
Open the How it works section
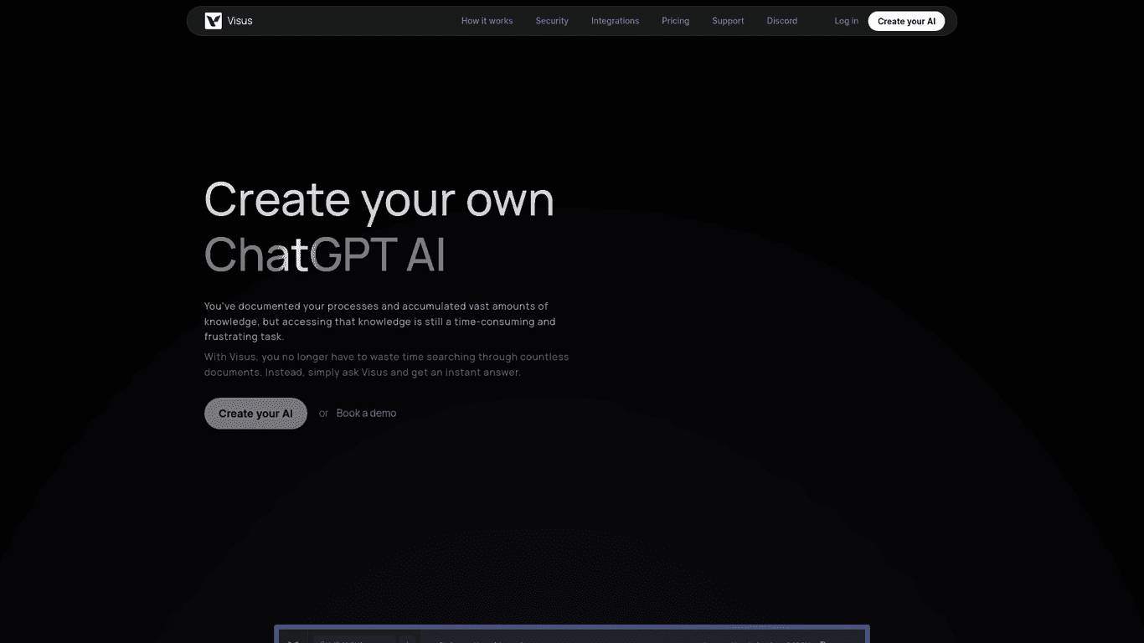coord(487,21)
